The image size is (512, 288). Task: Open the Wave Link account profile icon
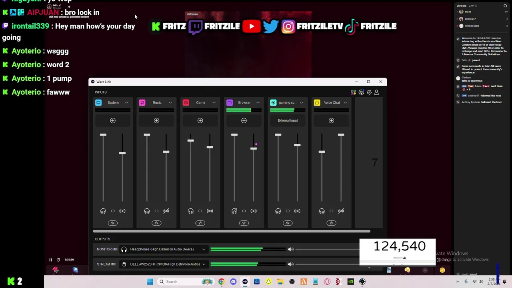click(x=376, y=92)
